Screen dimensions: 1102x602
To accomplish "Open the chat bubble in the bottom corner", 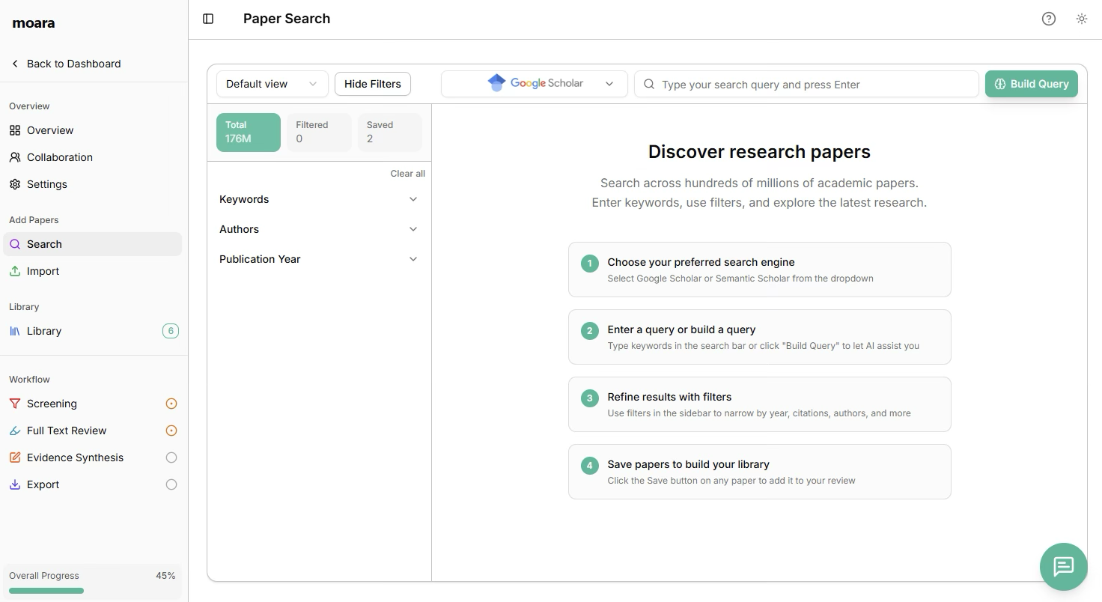I will coord(1063,567).
